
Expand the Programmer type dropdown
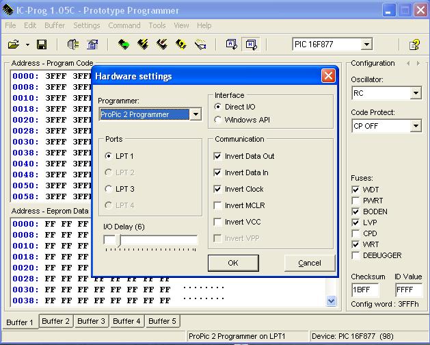pos(196,114)
